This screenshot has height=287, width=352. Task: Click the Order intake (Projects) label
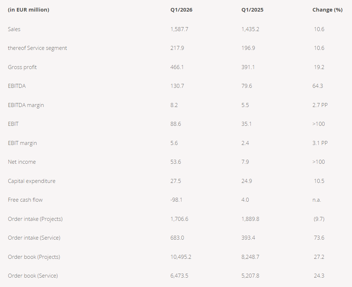[35, 219]
